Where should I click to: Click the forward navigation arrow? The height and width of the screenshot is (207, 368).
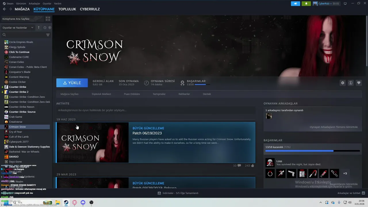point(10,9)
